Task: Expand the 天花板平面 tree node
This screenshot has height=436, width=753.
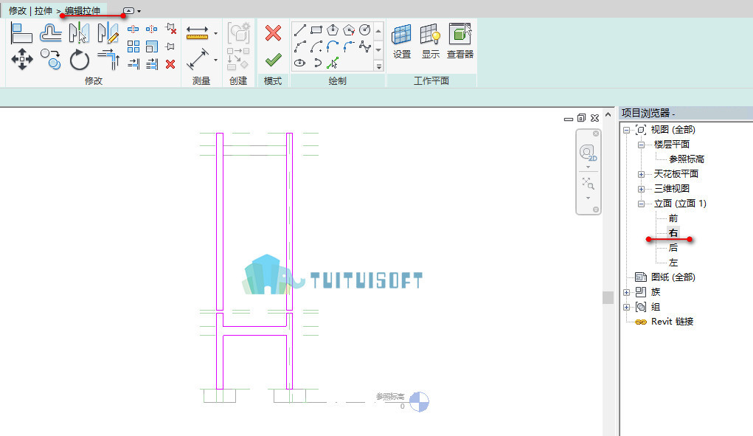Action: point(641,174)
